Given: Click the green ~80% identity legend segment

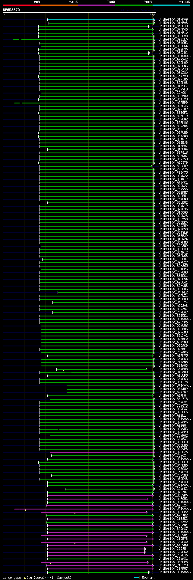Looking at the screenshot, I should point(134,5).
